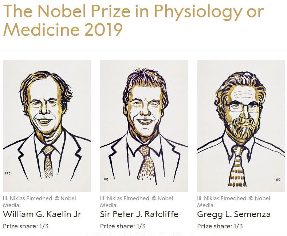
Task: Click the Sir Peter J. Ratcliffe name link
Action: pos(139,214)
